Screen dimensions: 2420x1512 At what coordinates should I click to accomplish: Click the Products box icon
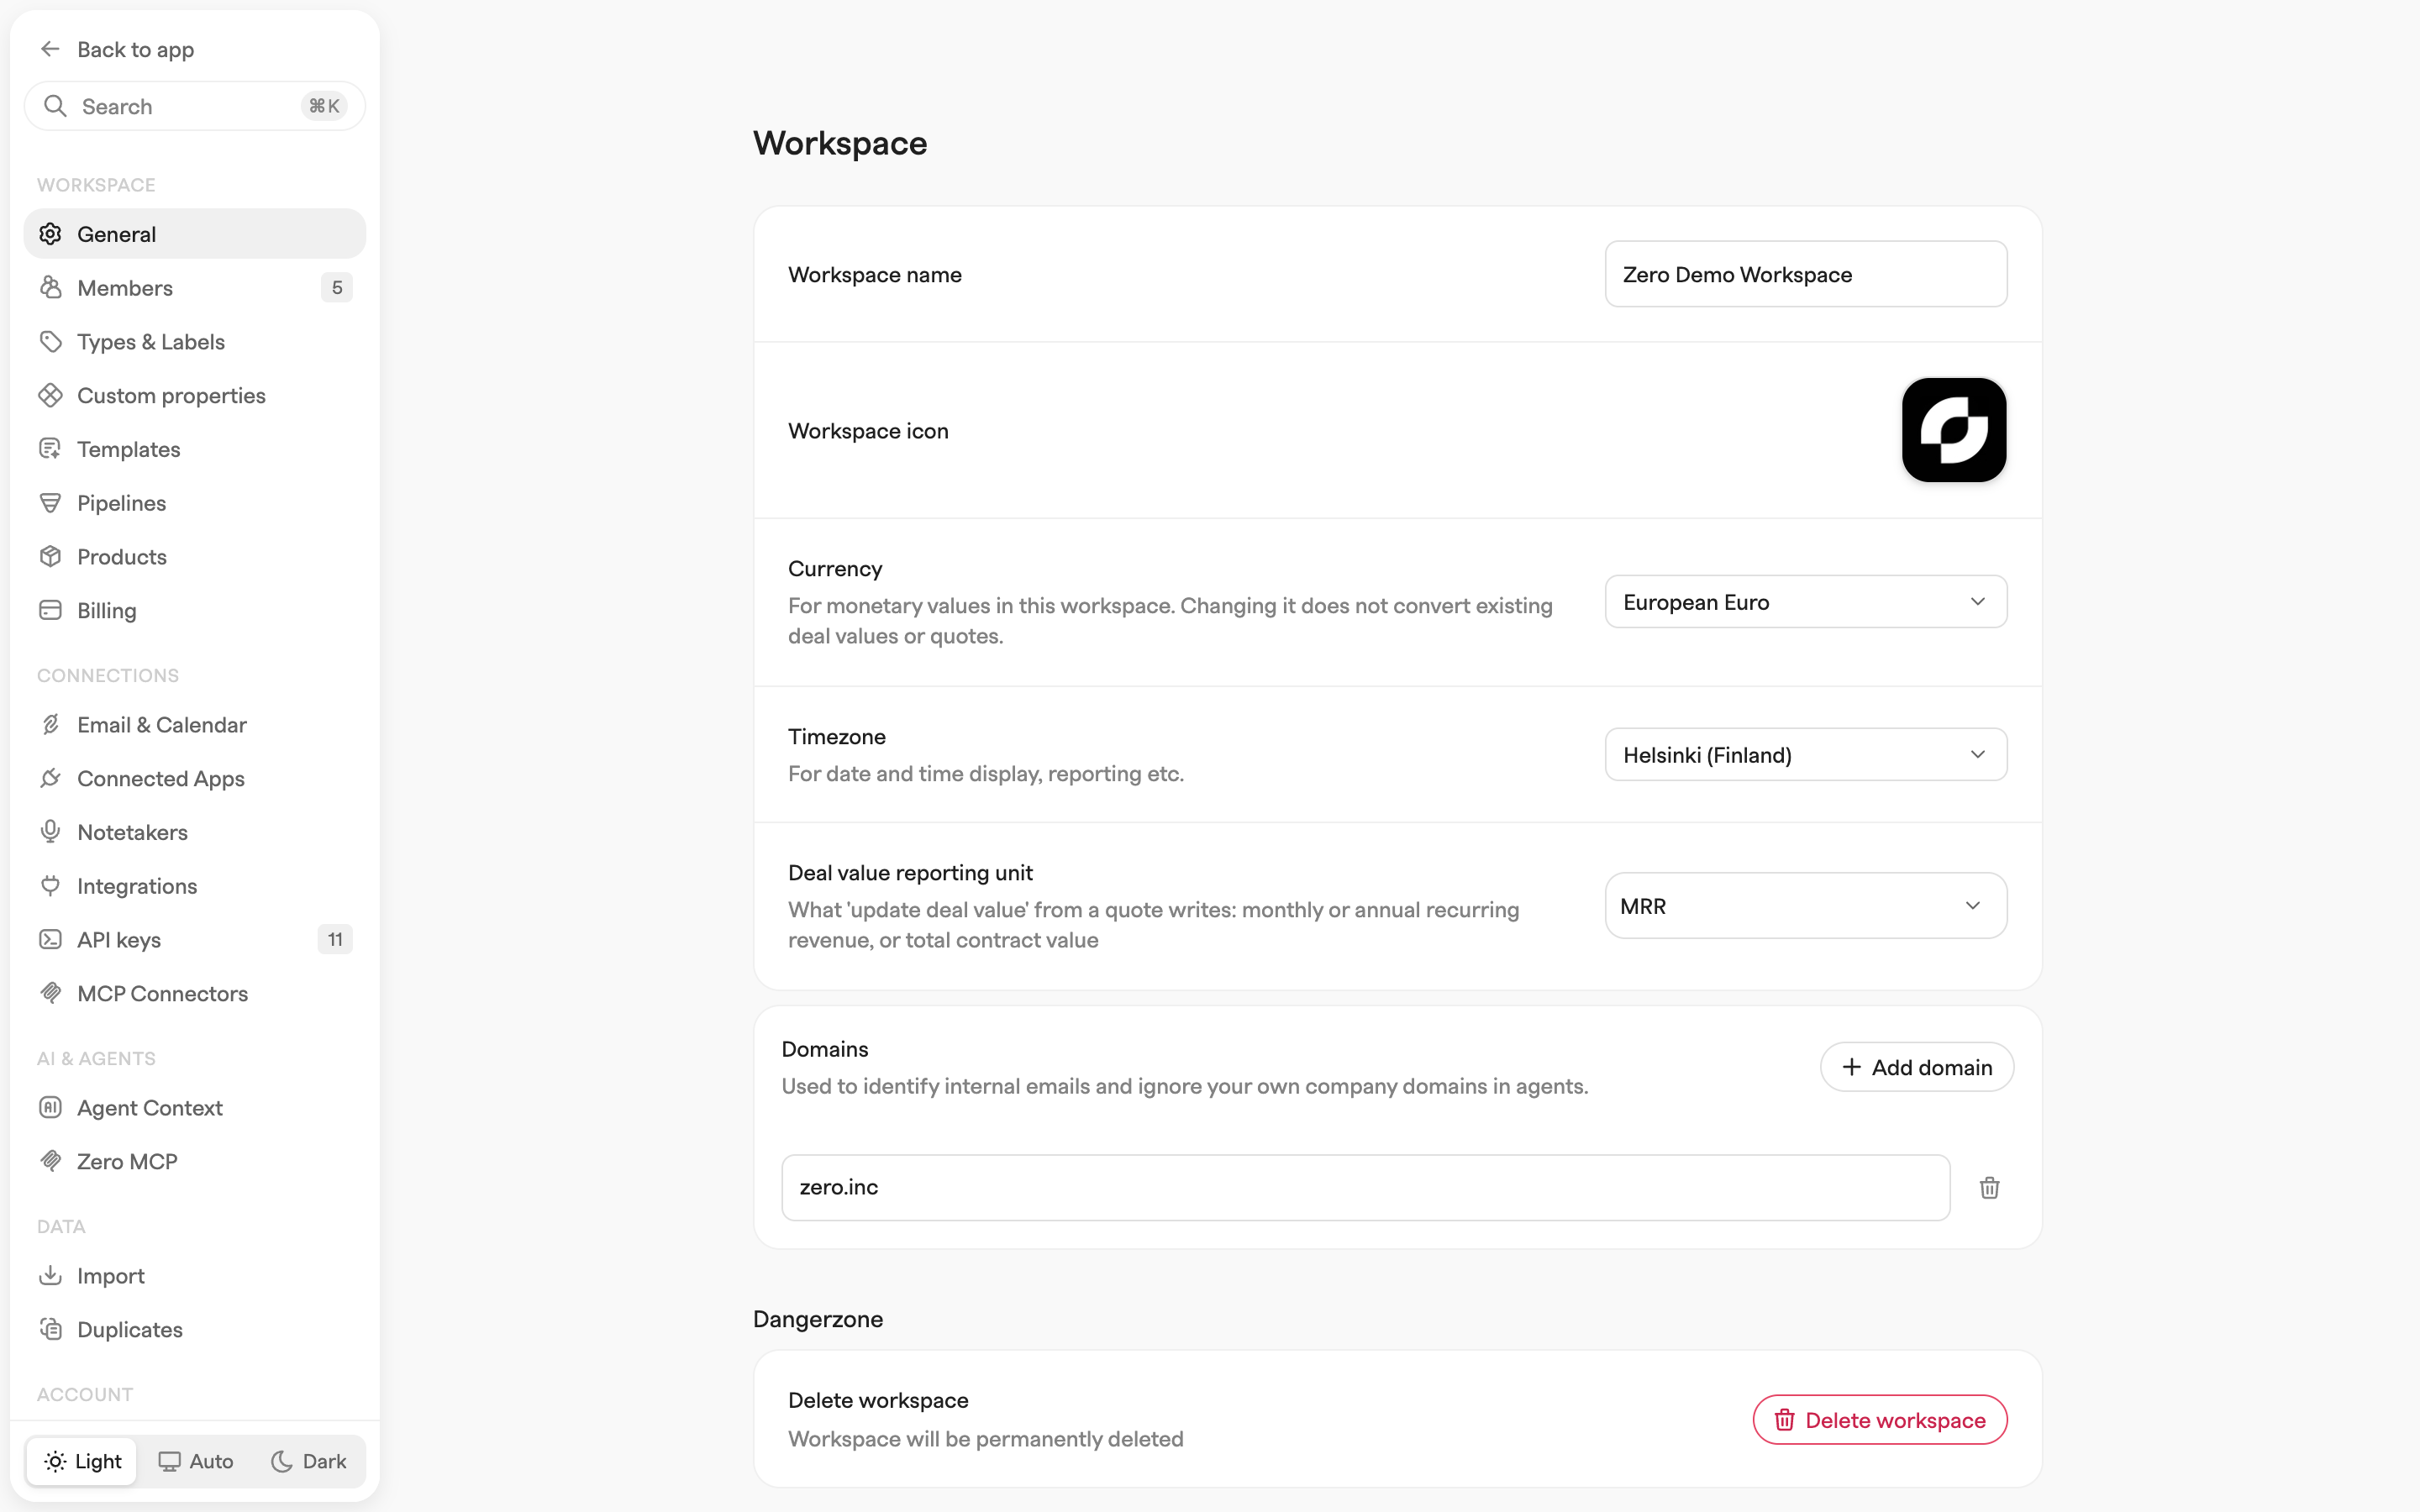point(51,557)
